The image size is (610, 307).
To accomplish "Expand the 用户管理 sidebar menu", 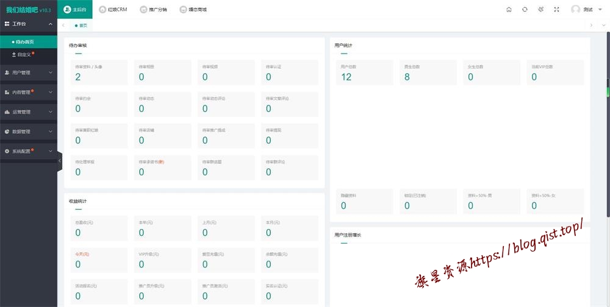I will (29, 72).
